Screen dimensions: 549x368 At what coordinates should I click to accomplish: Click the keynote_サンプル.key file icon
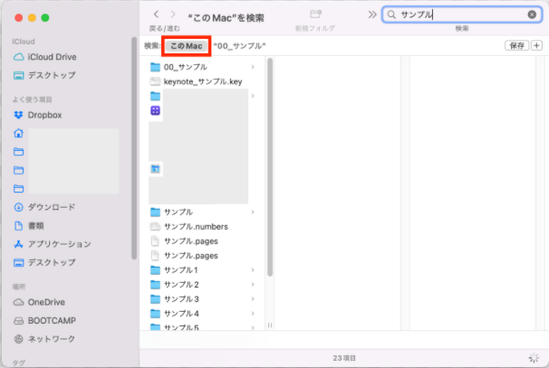pyautogui.click(x=155, y=81)
